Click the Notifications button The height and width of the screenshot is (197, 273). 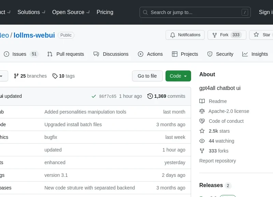point(185,35)
